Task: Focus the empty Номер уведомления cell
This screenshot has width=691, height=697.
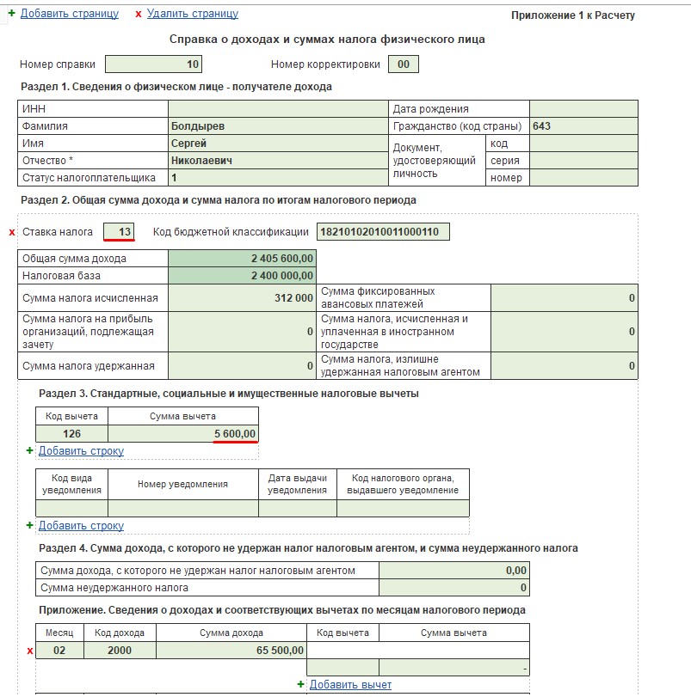Action: [183, 508]
